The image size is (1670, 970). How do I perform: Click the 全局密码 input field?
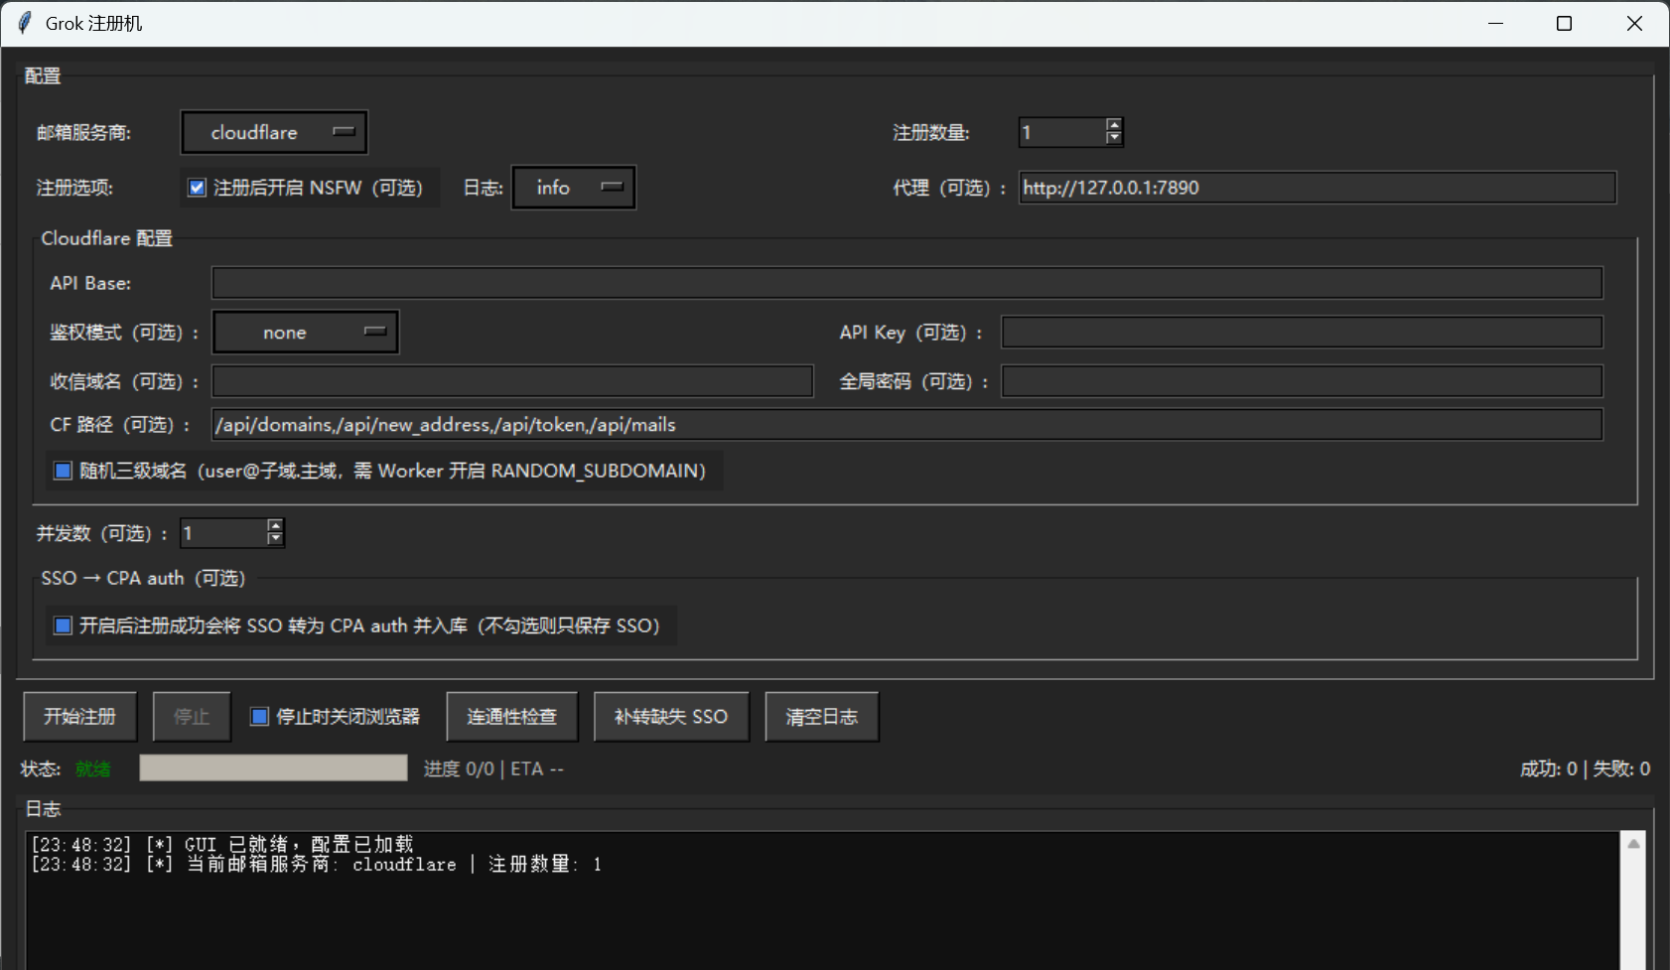1302,381
